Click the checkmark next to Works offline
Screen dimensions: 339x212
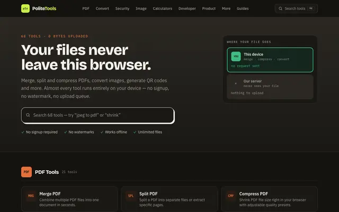pos(102,132)
